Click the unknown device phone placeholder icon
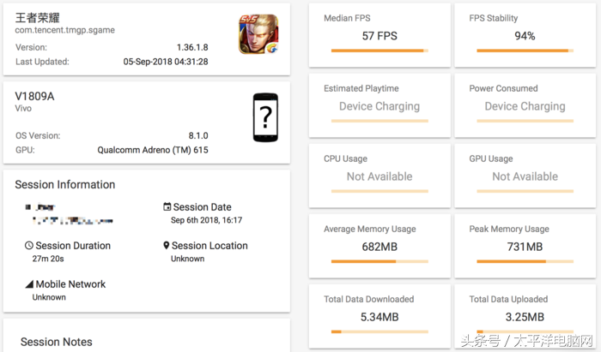The image size is (601, 352). pyautogui.click(x=265, y=117)
